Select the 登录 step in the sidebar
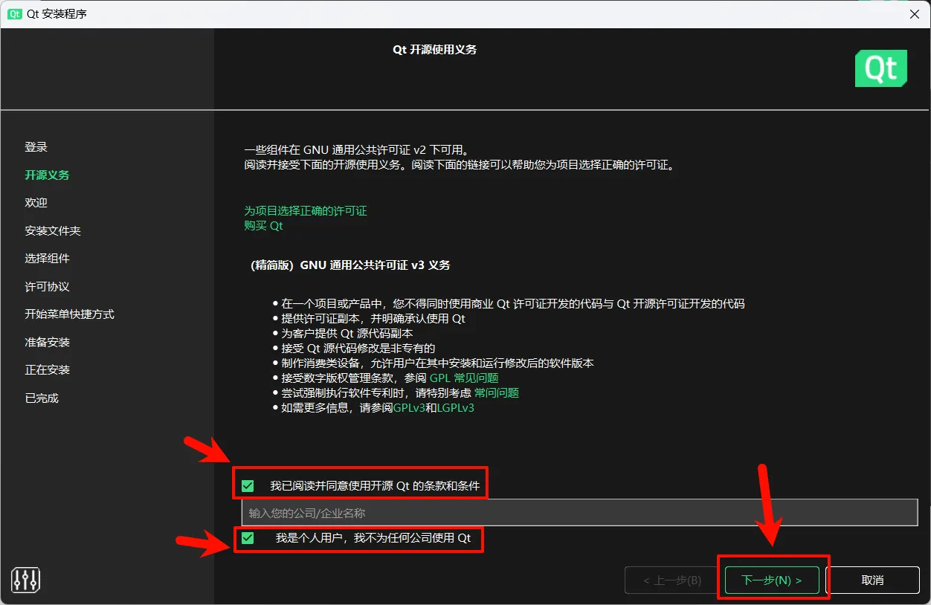The height and width of the screenshot is (605, 931). coord(36,146)
